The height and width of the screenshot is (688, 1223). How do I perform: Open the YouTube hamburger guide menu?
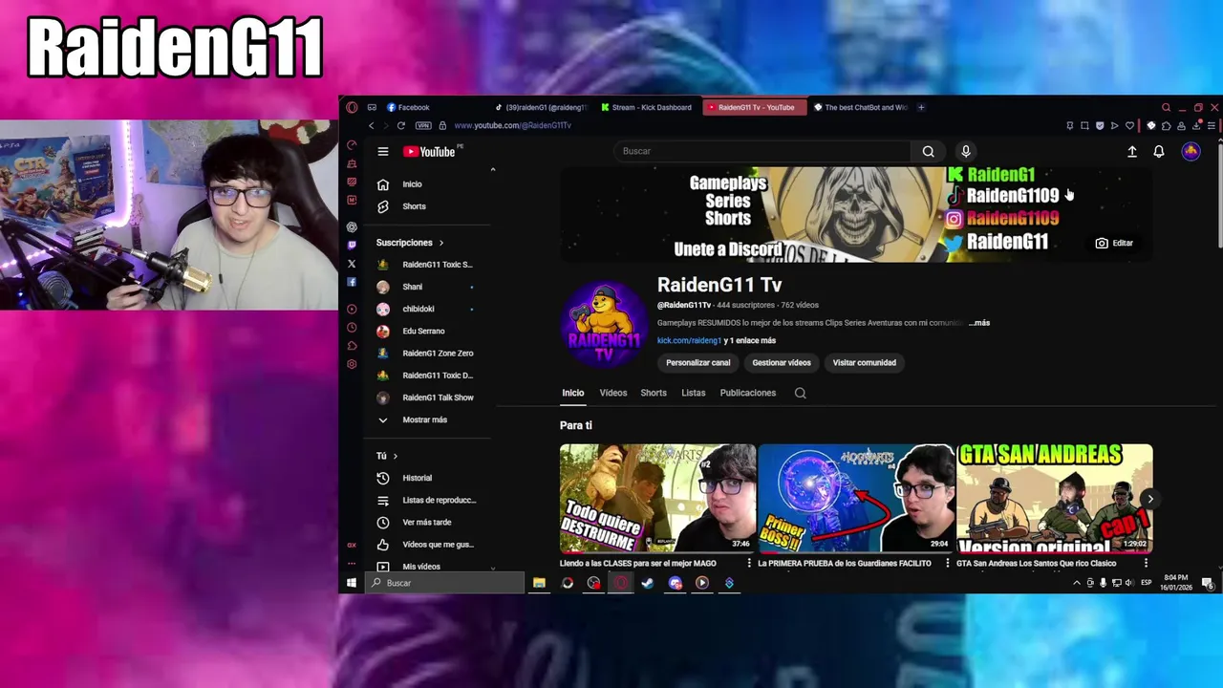point(382,151)
